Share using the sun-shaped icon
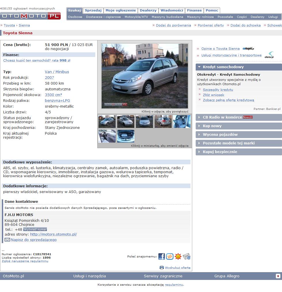The height and width of the screenshot is (292, 282). (178, 256)
